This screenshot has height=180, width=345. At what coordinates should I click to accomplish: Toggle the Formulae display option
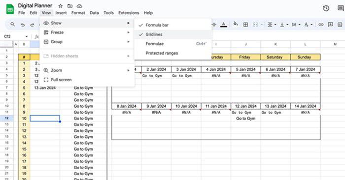[x=172, y=44]
